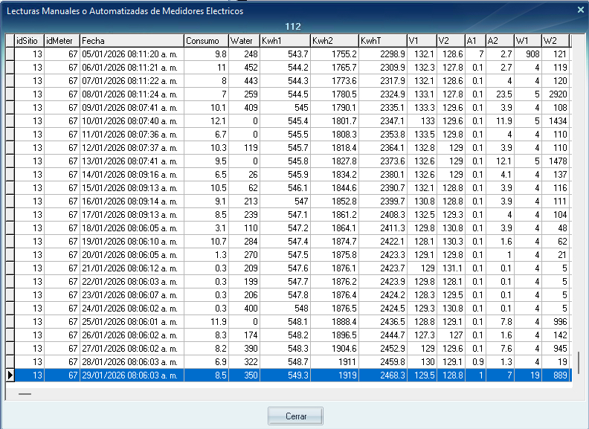Viewport: 589px width, 429px height.
Task: Click the highlighted KwhT cell 2468.3
Action: [382, 375]
